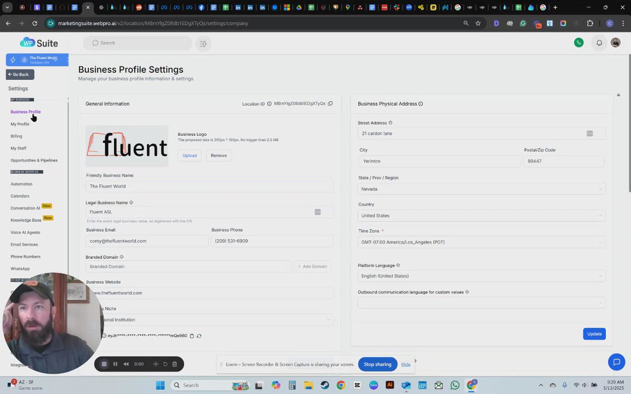Hide the Loom screen sharing notice
This screenshot has height=394, width=631.
406,364
